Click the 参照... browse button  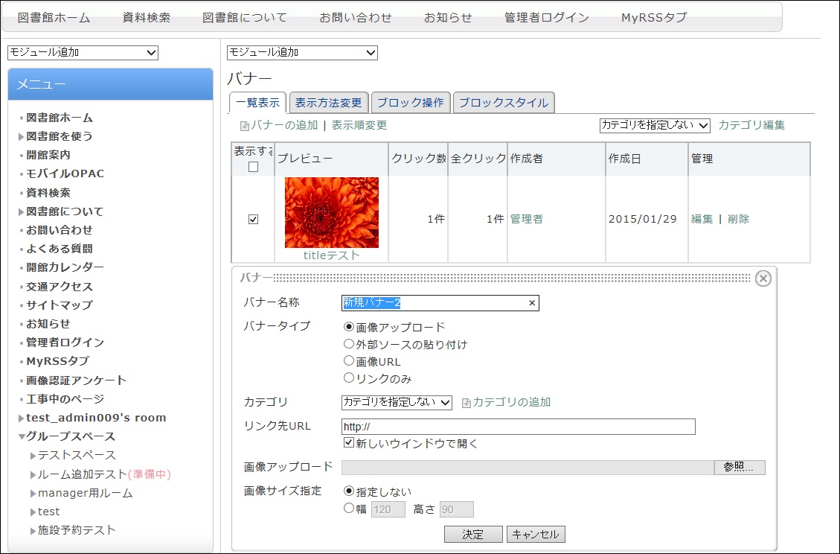[739, 468]
